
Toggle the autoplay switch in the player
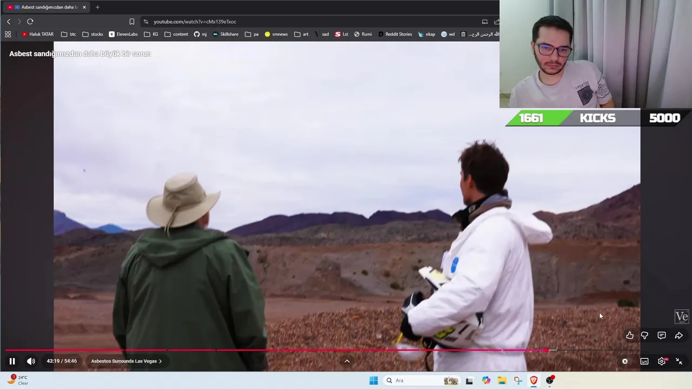(x=625, y=361)
